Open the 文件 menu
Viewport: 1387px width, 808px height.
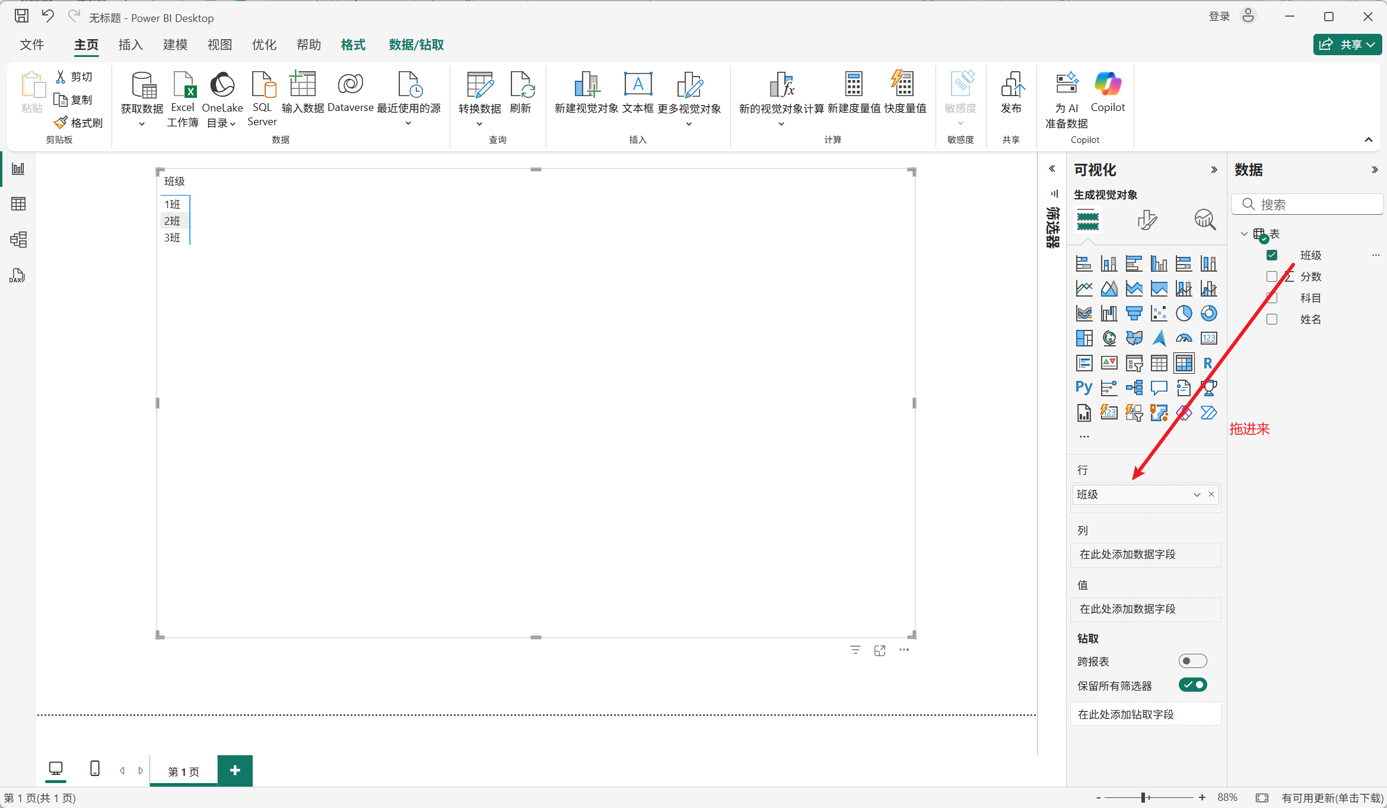tap(32, 45)
